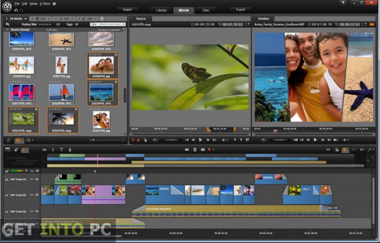380x243 pixels.
Task: Mute A/V Track (2) audio
Action: 37,194
